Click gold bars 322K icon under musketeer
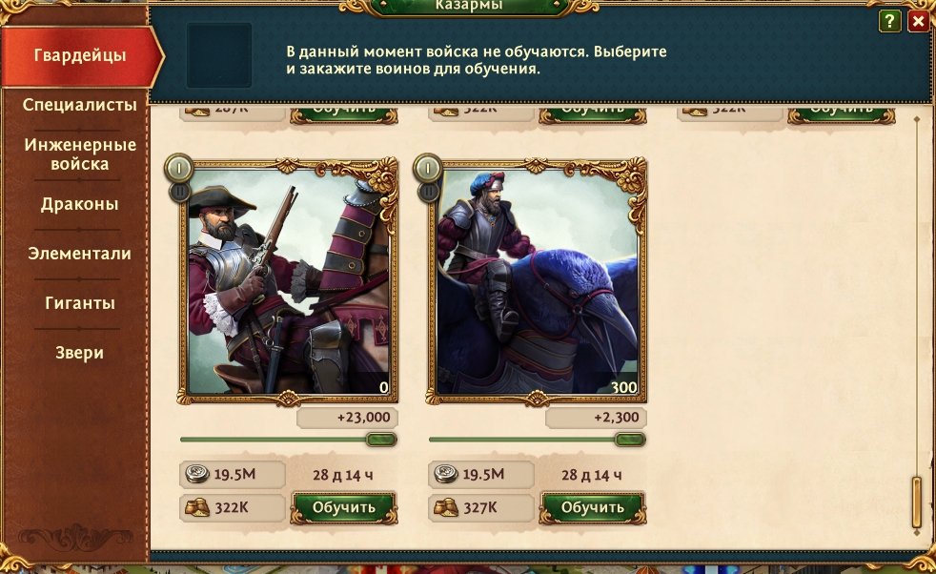The image size is (936, 574). 197,507
